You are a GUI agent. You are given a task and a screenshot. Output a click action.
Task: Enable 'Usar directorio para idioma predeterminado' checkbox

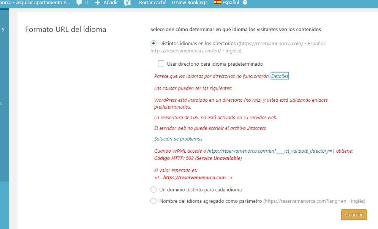(161, 63)
